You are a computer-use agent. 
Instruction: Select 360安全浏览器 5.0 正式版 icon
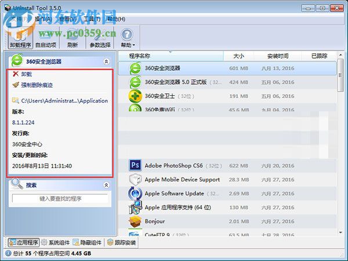135,82
